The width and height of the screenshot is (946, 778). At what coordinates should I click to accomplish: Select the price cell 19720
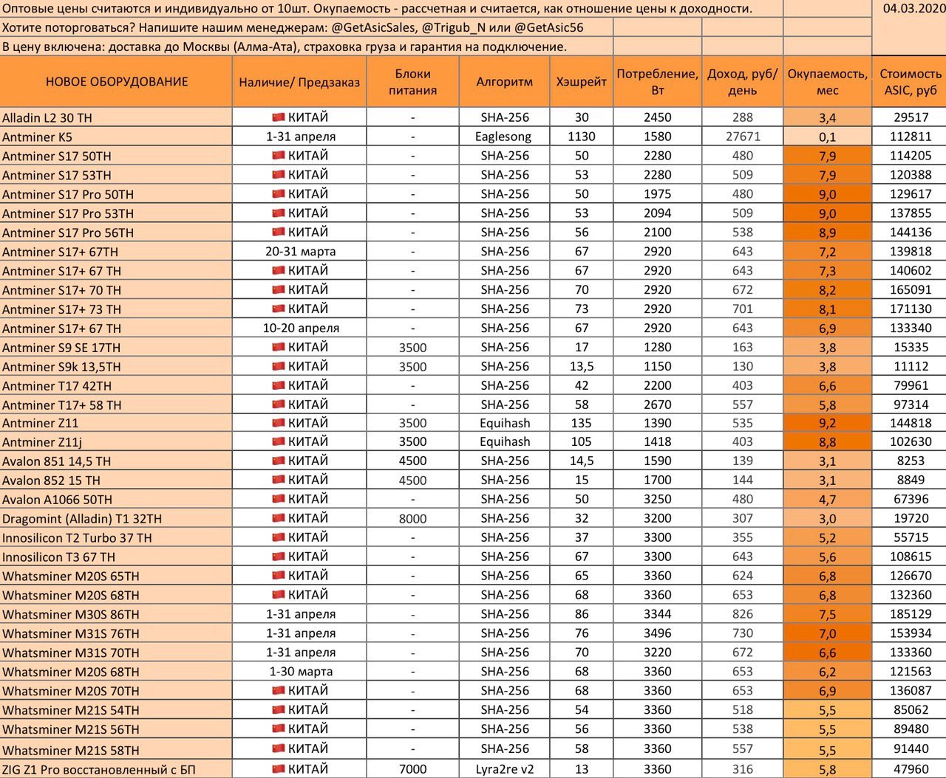pos(910,519)
